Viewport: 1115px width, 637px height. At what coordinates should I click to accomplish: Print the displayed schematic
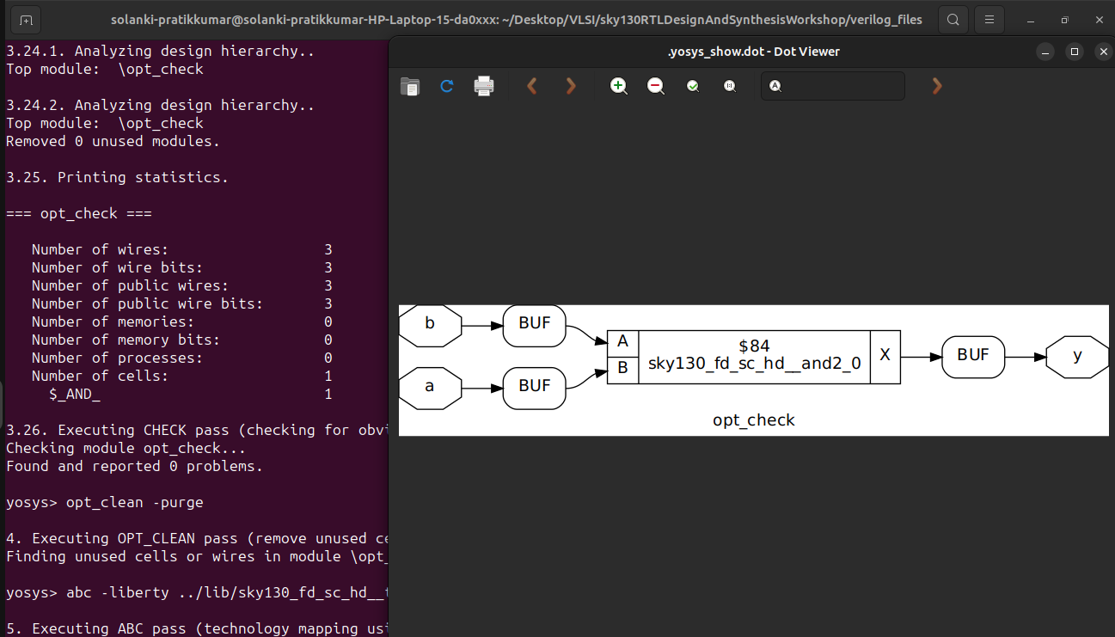(483, 86)
